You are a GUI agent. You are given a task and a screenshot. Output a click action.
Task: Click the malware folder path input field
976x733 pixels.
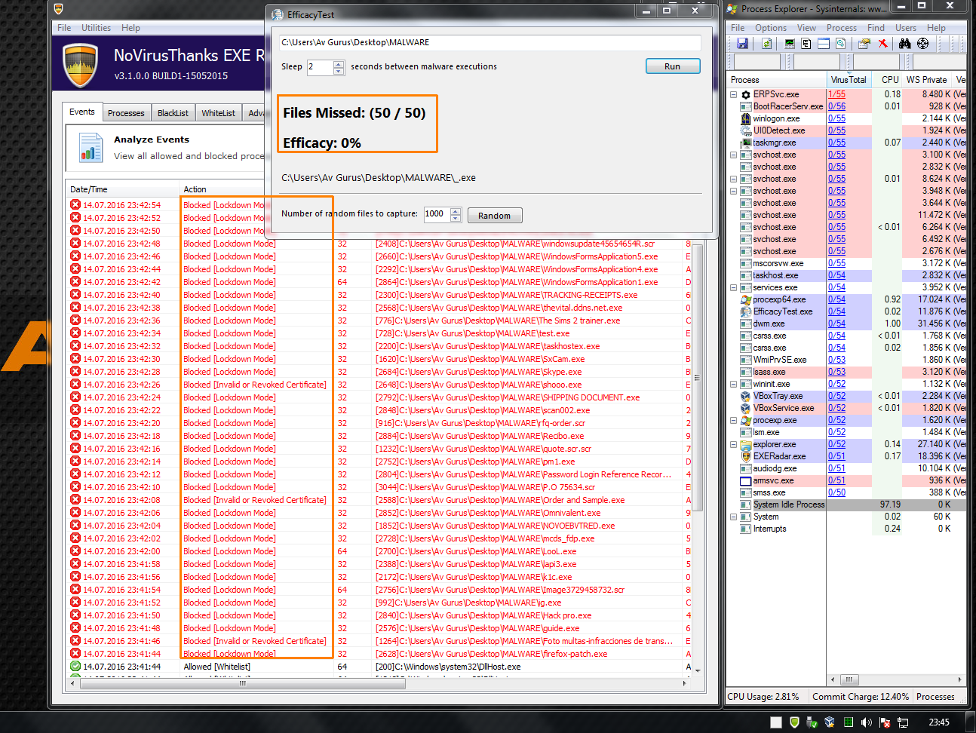pyautogui.click(x=490, y=42)
